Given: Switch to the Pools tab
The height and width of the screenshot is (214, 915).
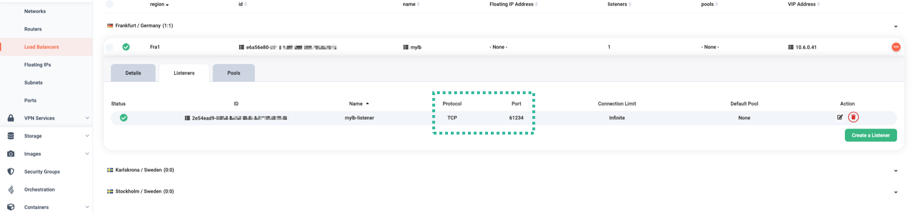Looking at the screenshot, I should (x=234, y=73).
